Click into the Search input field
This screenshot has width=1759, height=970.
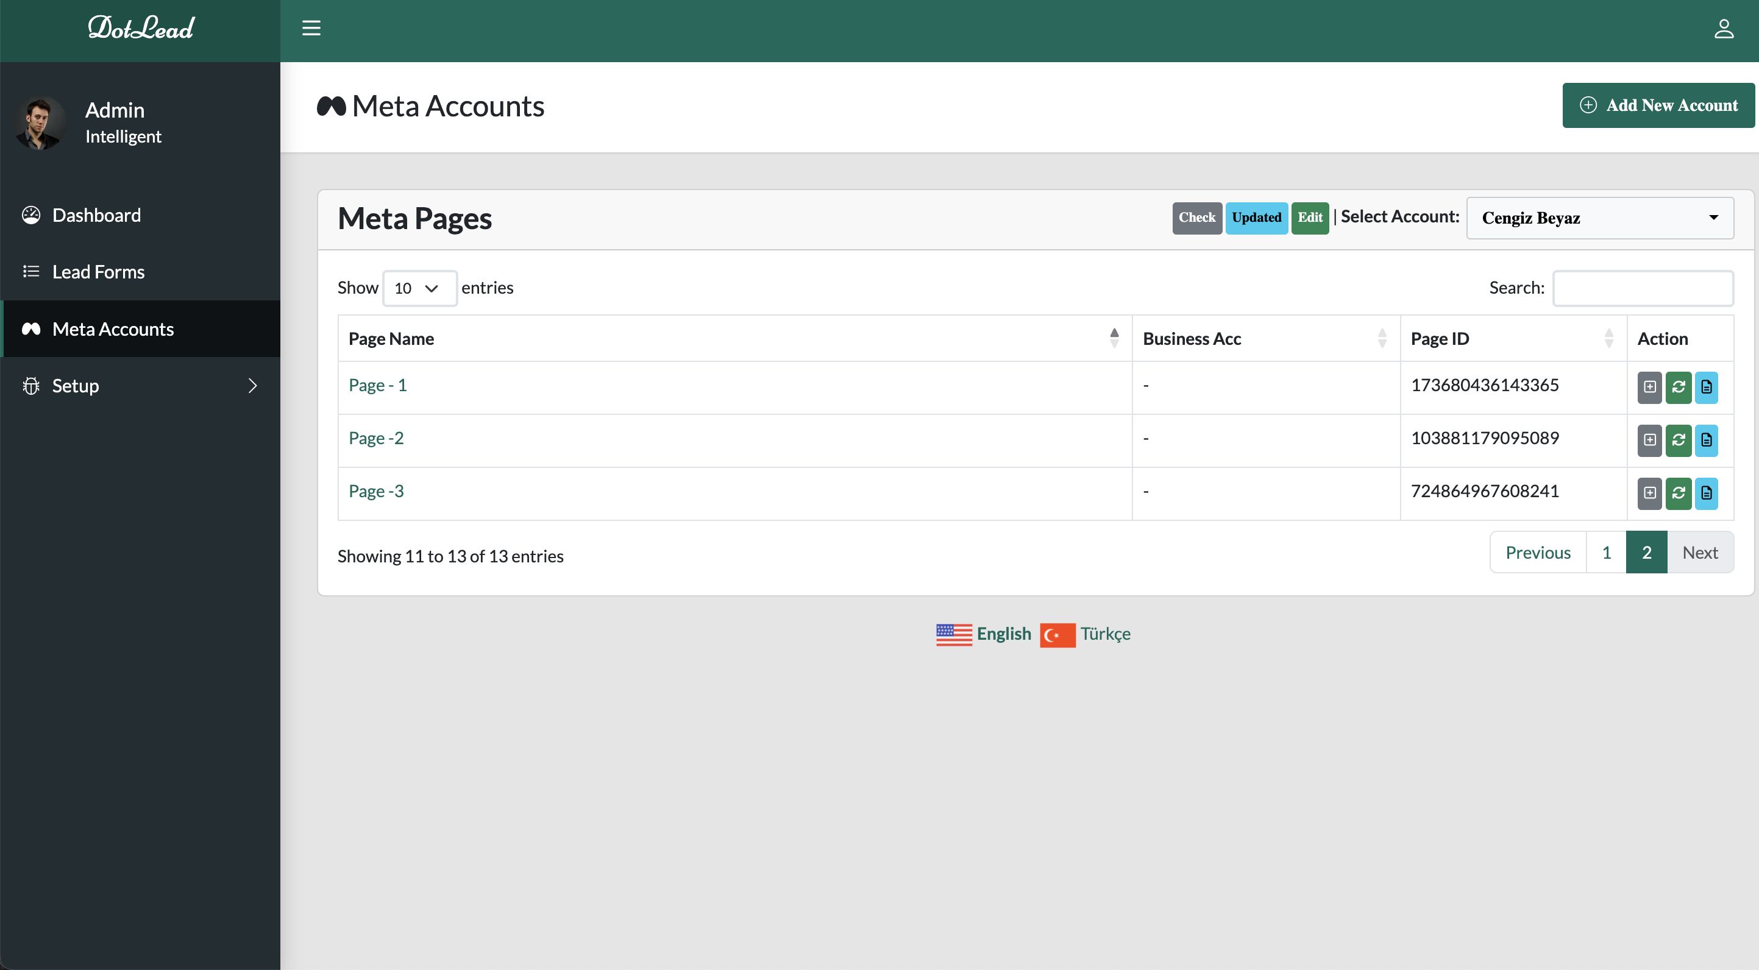click(x=1642, y=288)
